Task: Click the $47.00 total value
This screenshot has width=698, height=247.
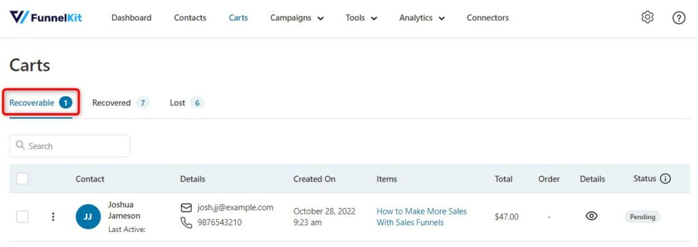Action: (x=506, y=217)
